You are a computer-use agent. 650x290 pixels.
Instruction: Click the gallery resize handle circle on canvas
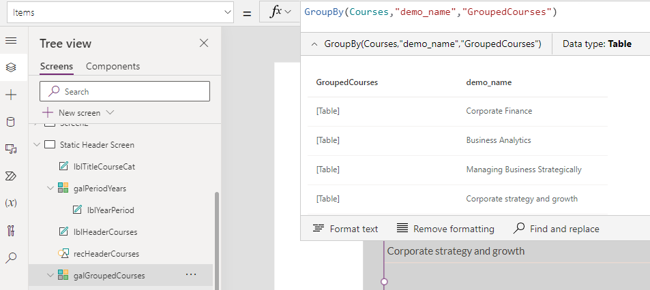pyautogui.click(x=384, y=282)
